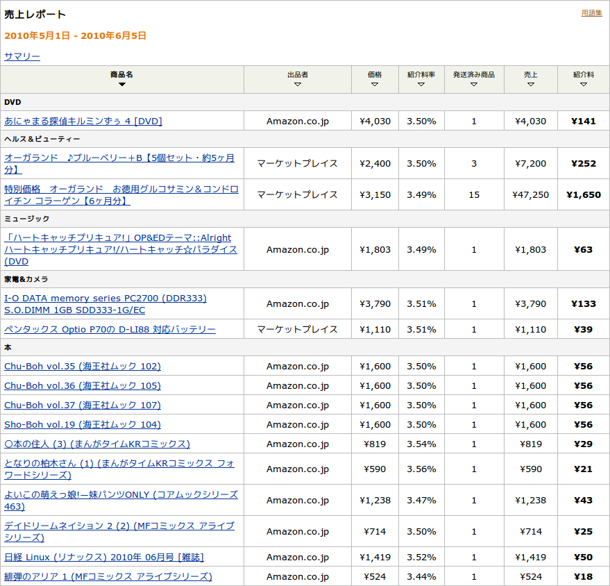The height and width of the screenshot is (586, 610).
Task: Sort by 商品名 column arrow
Action: point(122,85)
